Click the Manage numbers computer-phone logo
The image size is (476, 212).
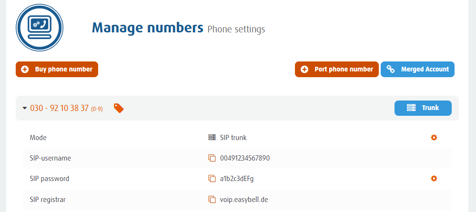[40, 28]
